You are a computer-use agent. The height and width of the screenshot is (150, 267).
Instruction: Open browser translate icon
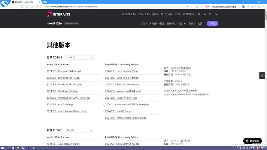click(244, 7)
